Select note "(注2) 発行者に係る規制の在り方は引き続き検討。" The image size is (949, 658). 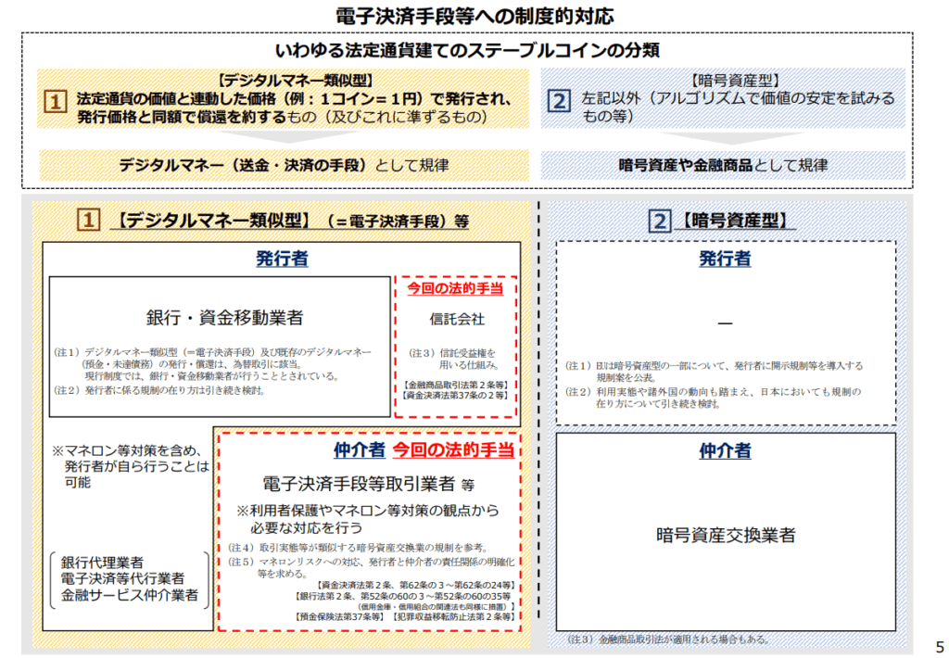(x=159, y=390)
